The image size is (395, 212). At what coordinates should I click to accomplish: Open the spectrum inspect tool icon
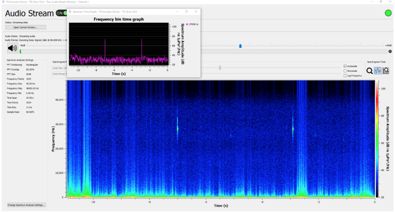tap(386, 71)
